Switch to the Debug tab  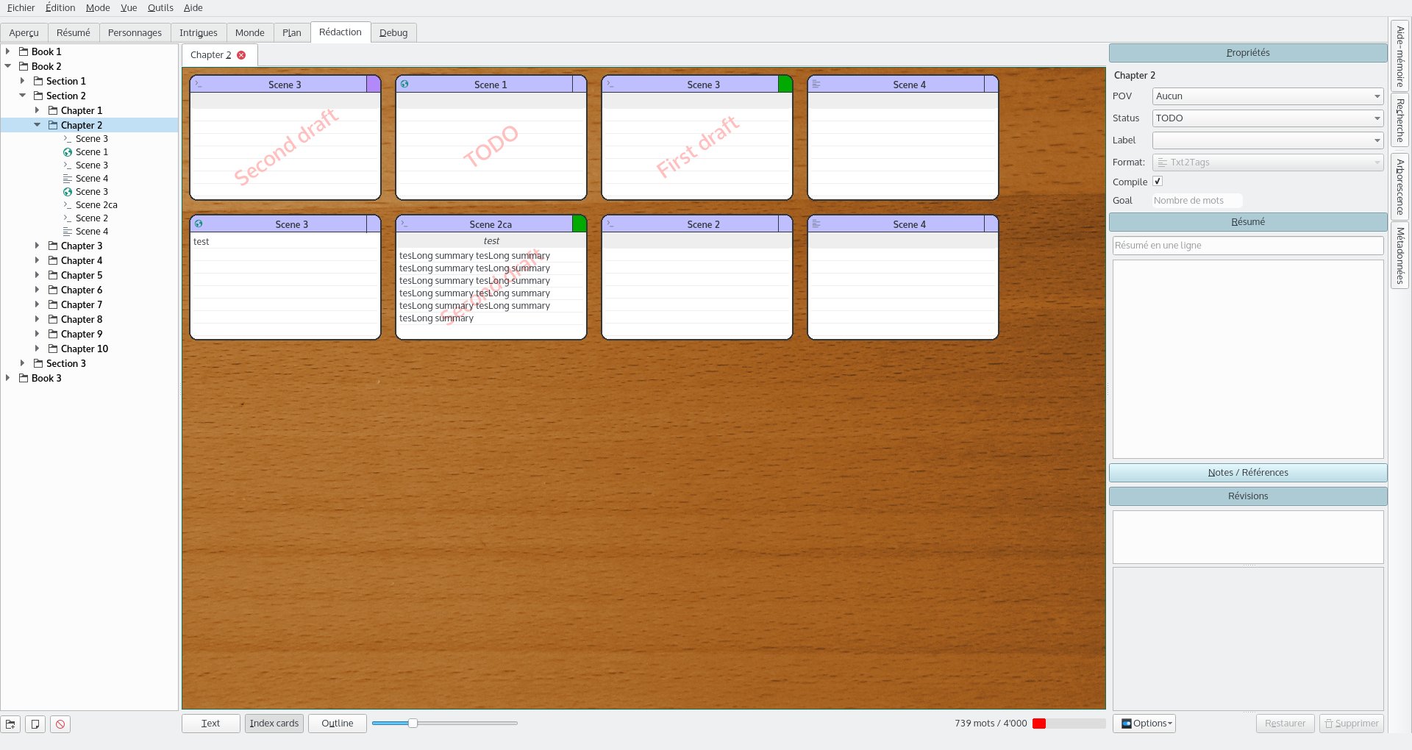pos(393,32)
